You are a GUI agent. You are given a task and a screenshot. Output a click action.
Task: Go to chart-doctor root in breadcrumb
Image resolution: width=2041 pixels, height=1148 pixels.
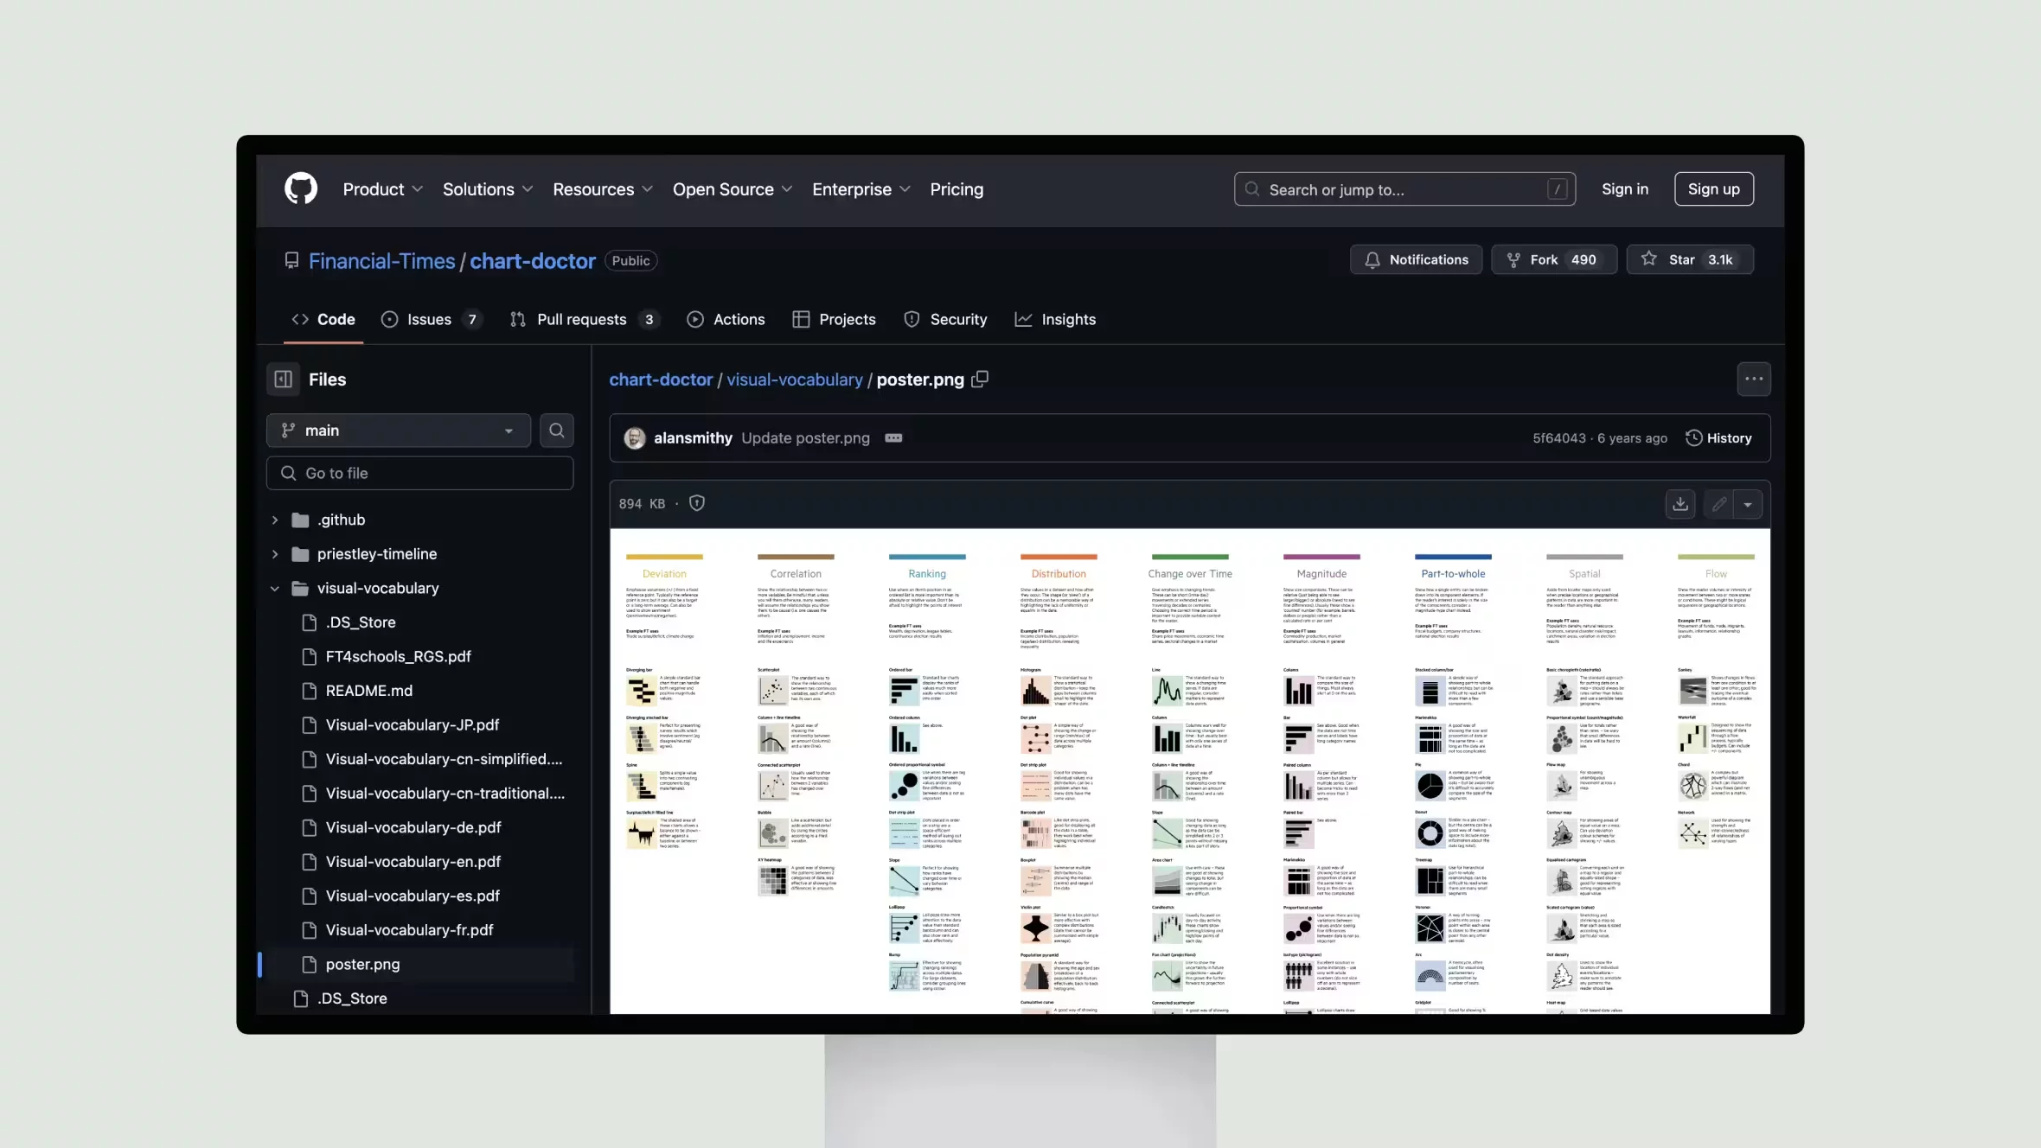661,379
